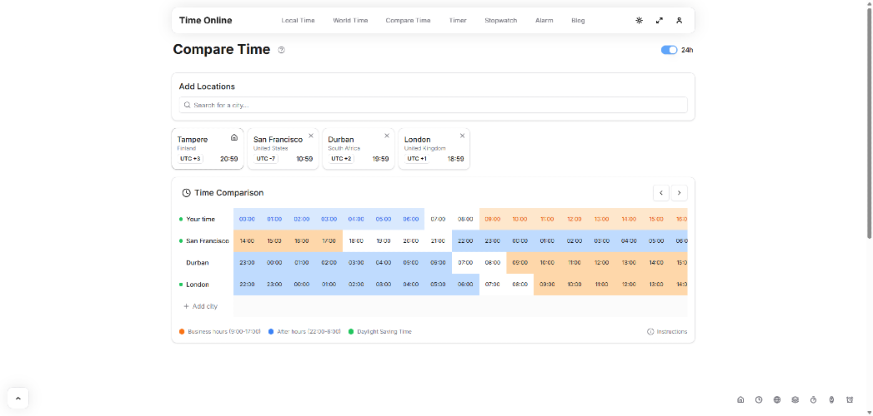
Task: Open the alarm clock icon in bottom bar
Action: 850,399
